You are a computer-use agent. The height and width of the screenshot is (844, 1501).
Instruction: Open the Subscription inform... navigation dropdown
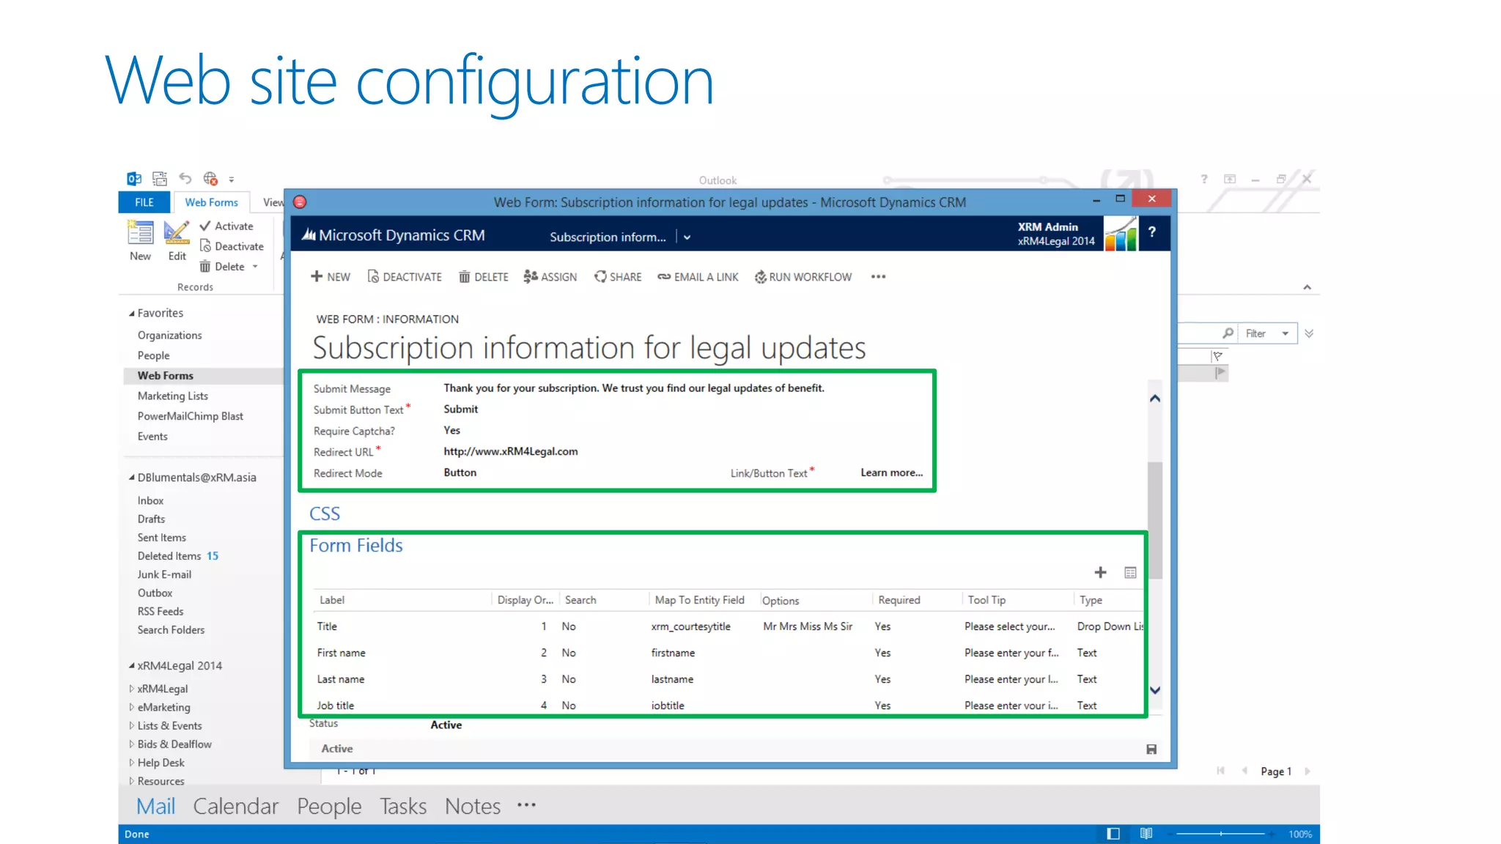pyautogui.click(x=687, y=237)
